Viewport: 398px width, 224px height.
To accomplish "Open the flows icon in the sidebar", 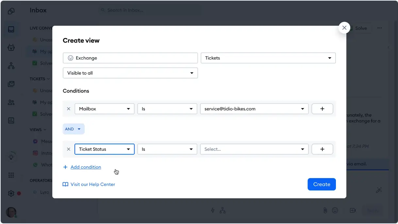I will pyautogui.click(x=11, y=66).
